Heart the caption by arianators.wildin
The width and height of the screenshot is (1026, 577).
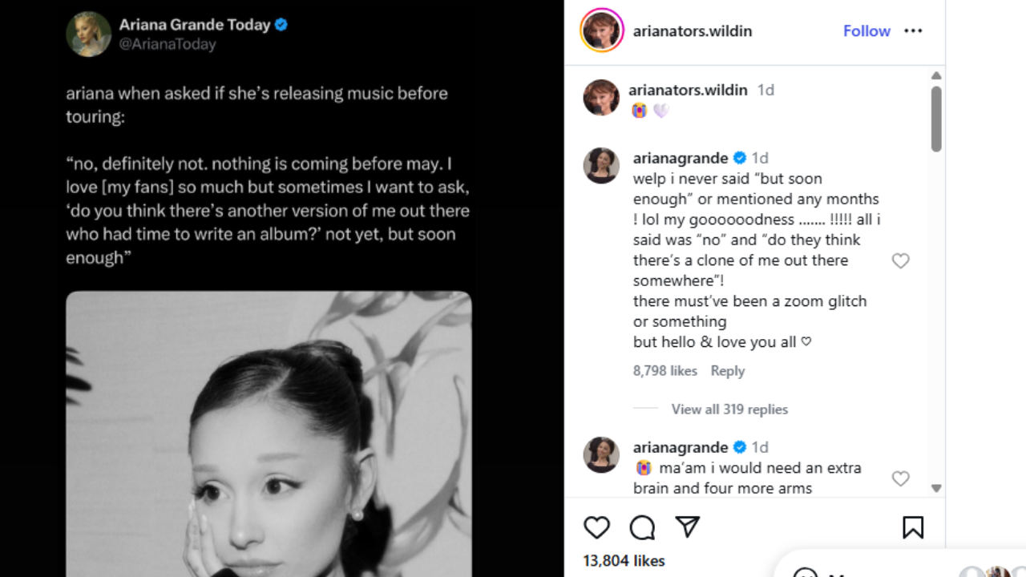(900, 99)
